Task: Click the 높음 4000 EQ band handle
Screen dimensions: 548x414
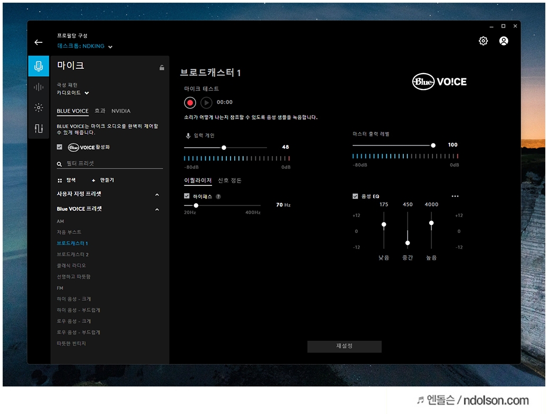Action: point(431,223)
